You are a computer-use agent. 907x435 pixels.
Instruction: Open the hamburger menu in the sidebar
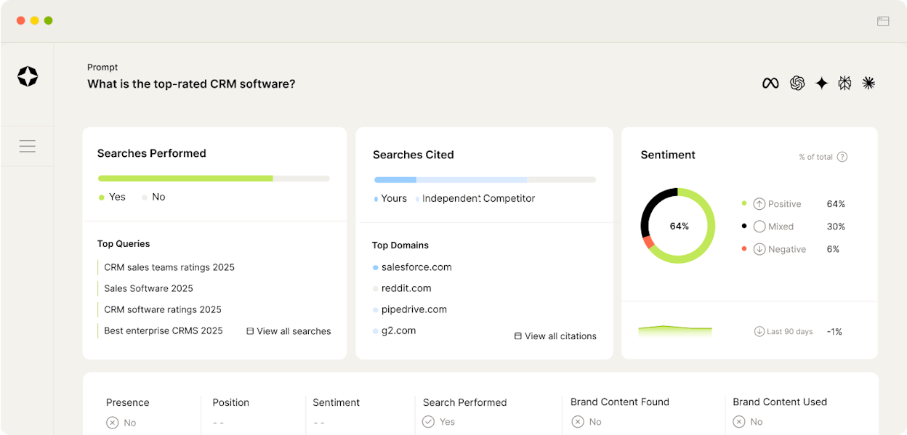pos(28,146)
